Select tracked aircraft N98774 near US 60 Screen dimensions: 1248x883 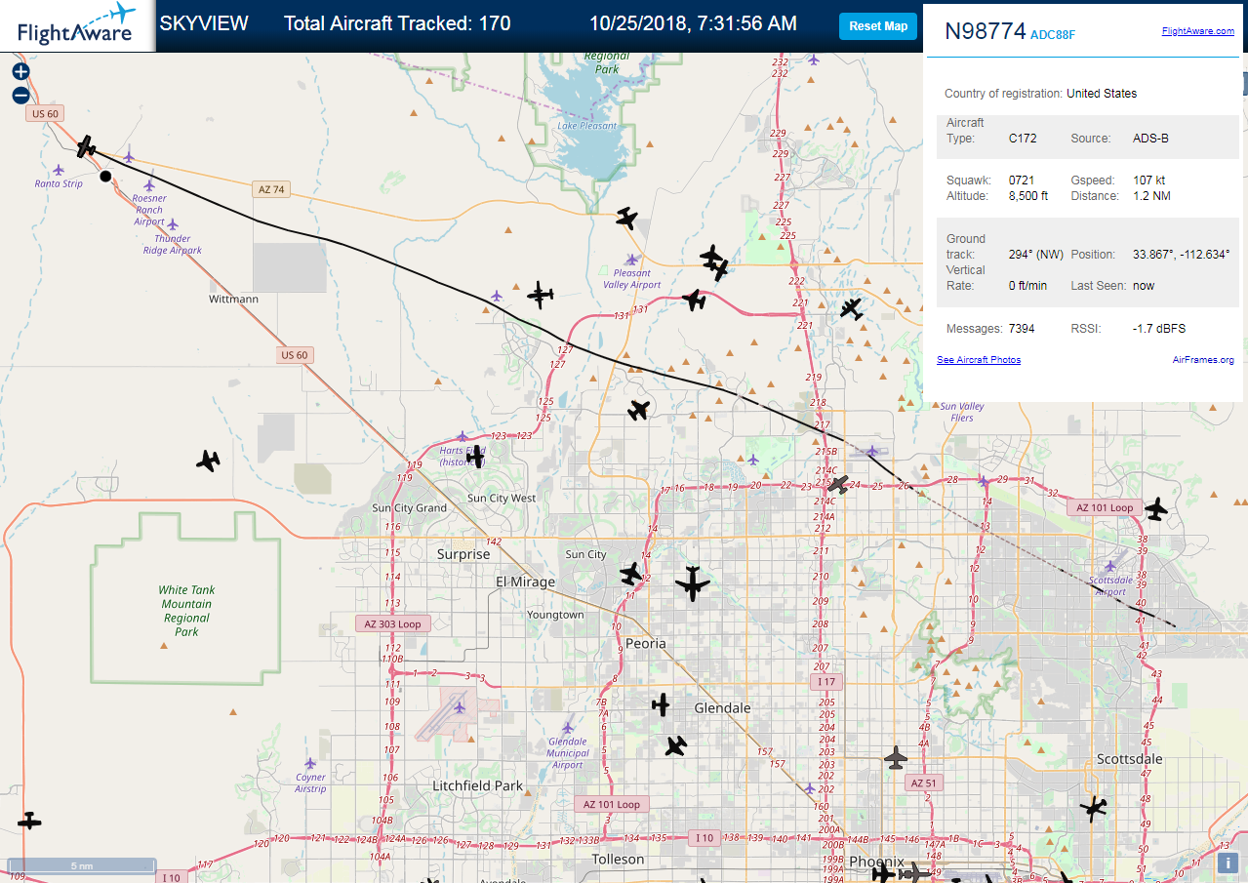point(87,147)
